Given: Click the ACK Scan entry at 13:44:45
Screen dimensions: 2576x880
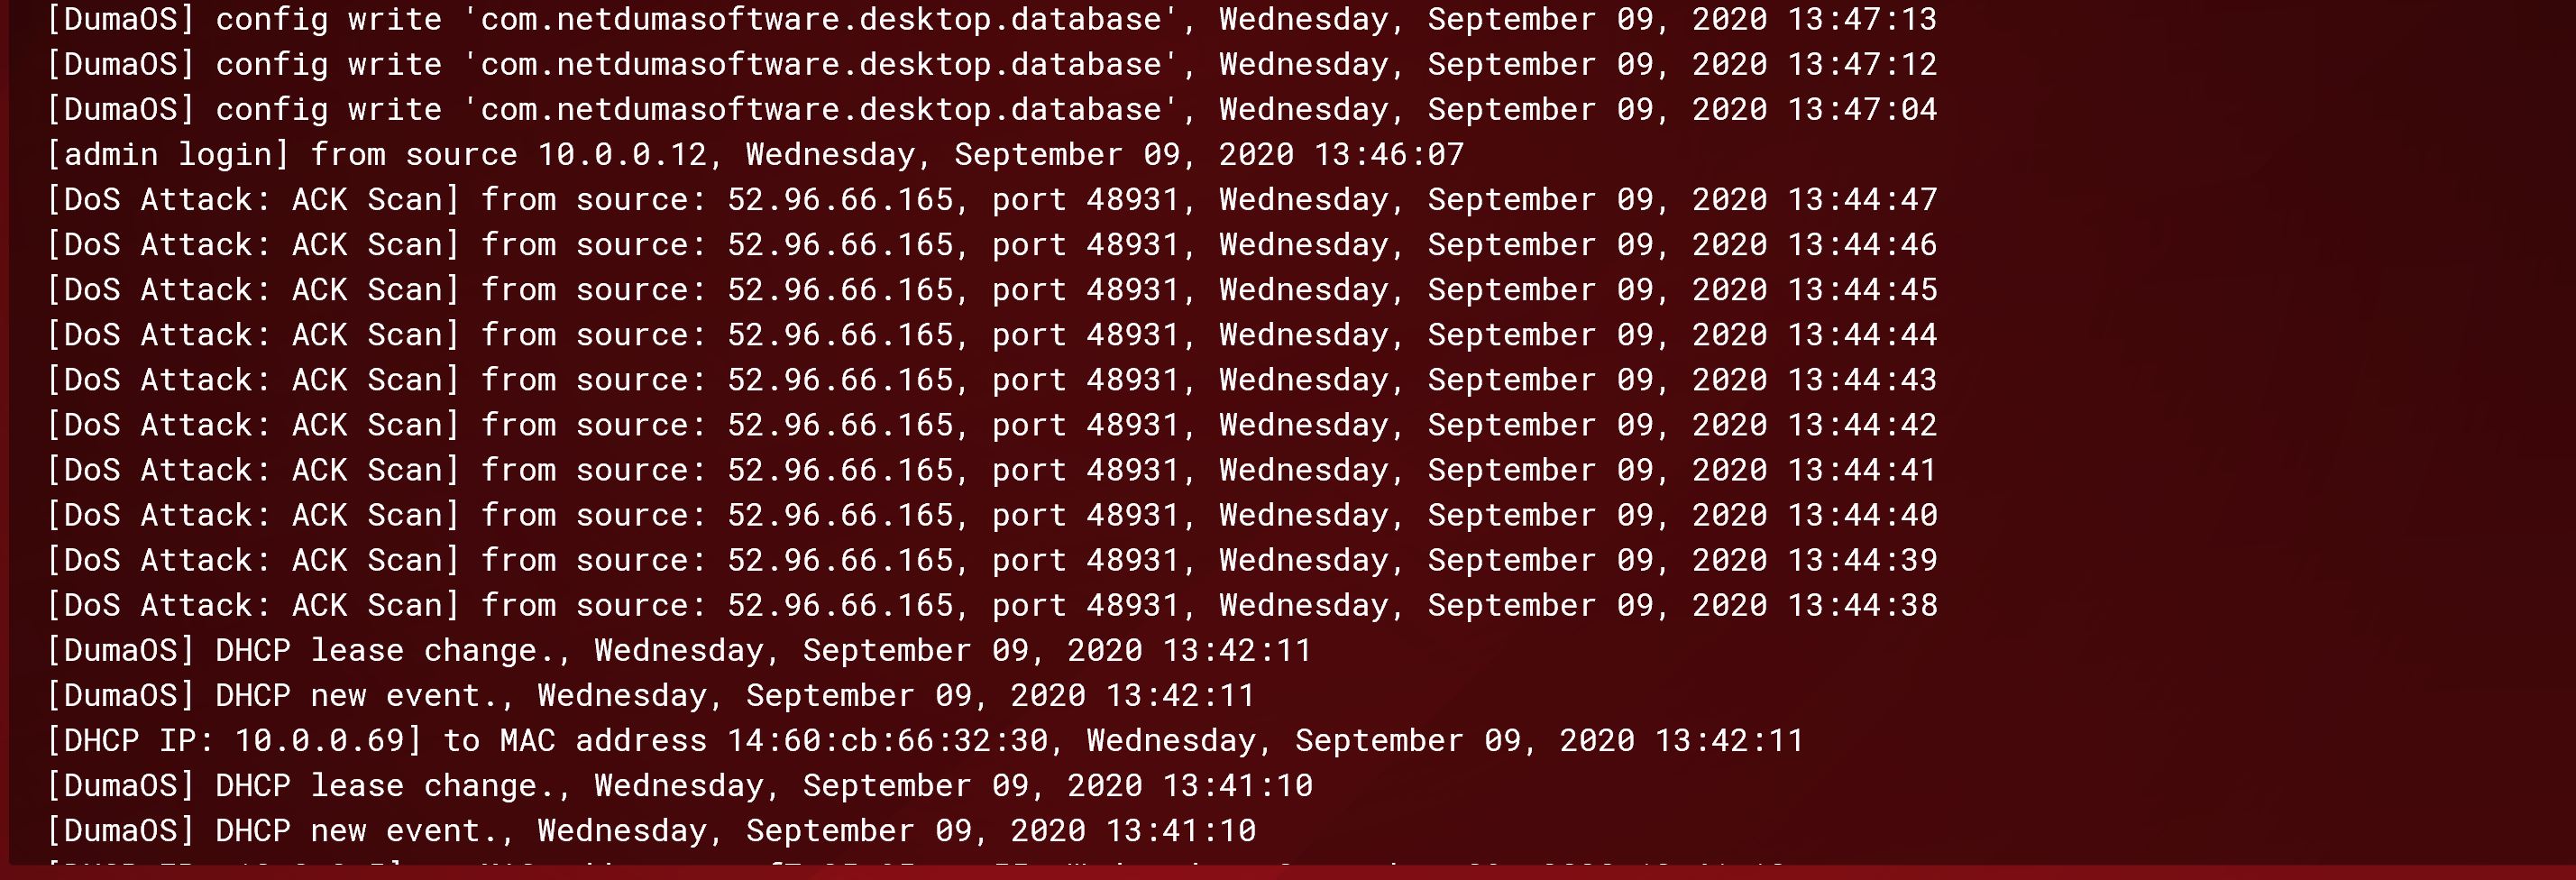Looking at the screenshot, I should [990, 290].
